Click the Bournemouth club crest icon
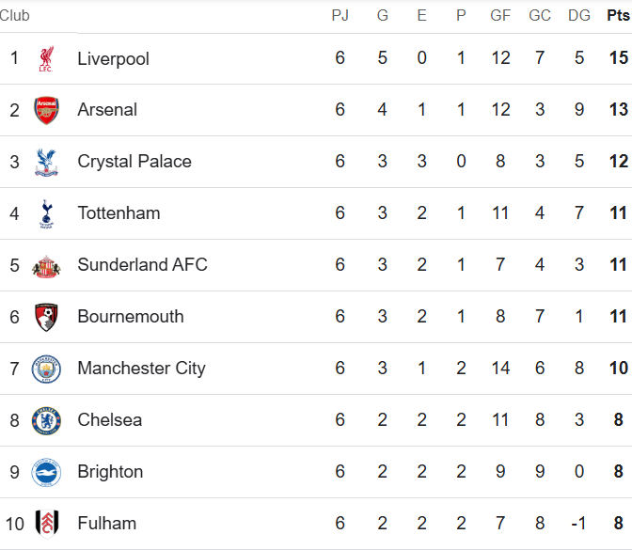The image size is (632, 550). coord(45,317)
